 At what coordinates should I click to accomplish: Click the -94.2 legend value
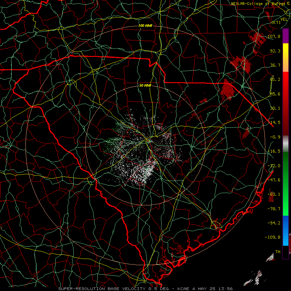point(274,223)
